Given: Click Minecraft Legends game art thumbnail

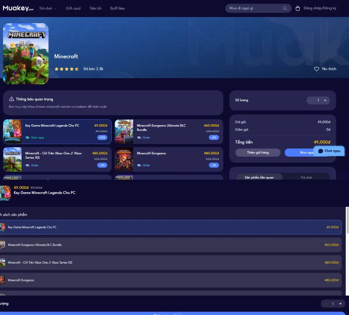Looking at the screenshot, I should point(13,132).
